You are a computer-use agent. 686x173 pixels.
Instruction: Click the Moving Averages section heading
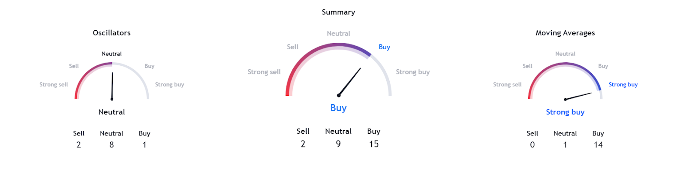(565, 33)
